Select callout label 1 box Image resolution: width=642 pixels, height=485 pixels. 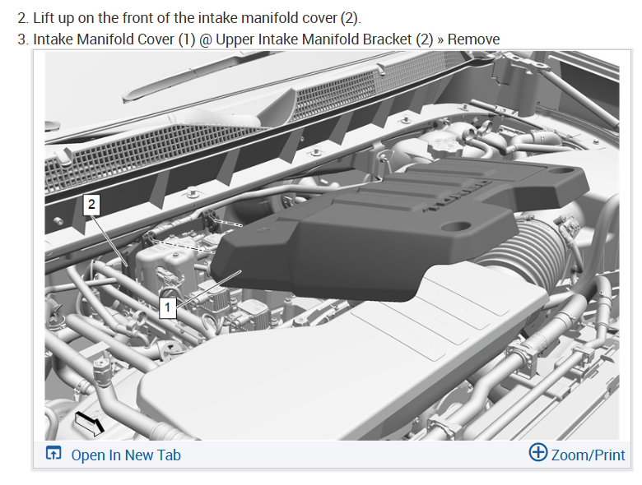pos(167,307)
